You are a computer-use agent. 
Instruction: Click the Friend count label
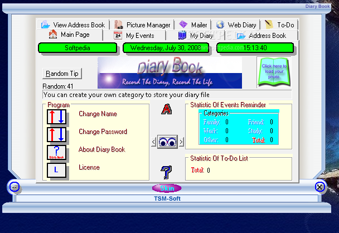click(256, 122)
